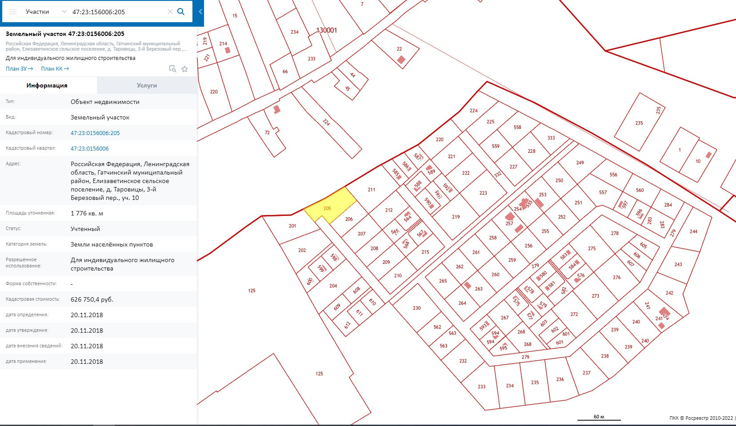Select parcel 204 on the map
This screenshot has height=426, width=736.
[x=333, y=286]
